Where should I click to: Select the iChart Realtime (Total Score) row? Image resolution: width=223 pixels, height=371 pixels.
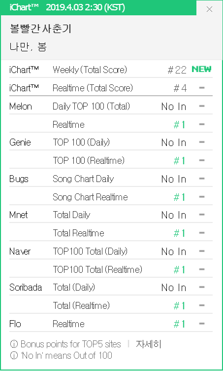click(111, 88)
